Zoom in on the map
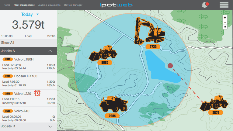The width and height of the screenshot is (233, 131). pyautogui.click(x=225, y=18)
